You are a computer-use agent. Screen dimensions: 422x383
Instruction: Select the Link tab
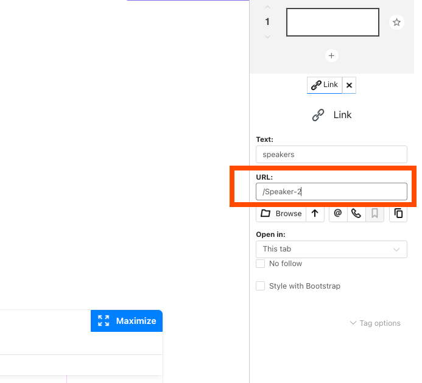coord(325,85)
